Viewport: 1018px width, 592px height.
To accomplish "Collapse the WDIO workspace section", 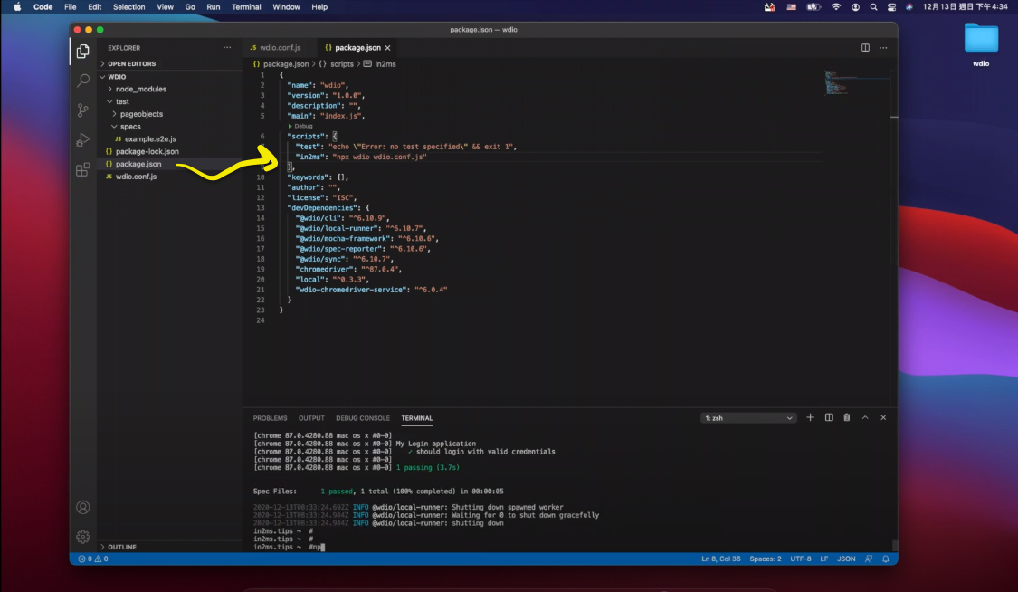I will coord(117,77).
